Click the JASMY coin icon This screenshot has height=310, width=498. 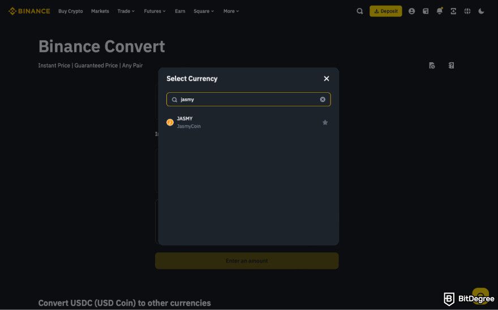[170, 122]
